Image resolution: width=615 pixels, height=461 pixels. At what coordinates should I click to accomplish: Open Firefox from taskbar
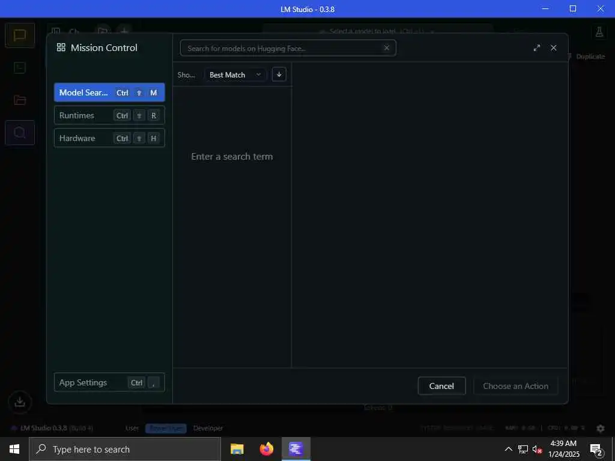tap(267, 449)
